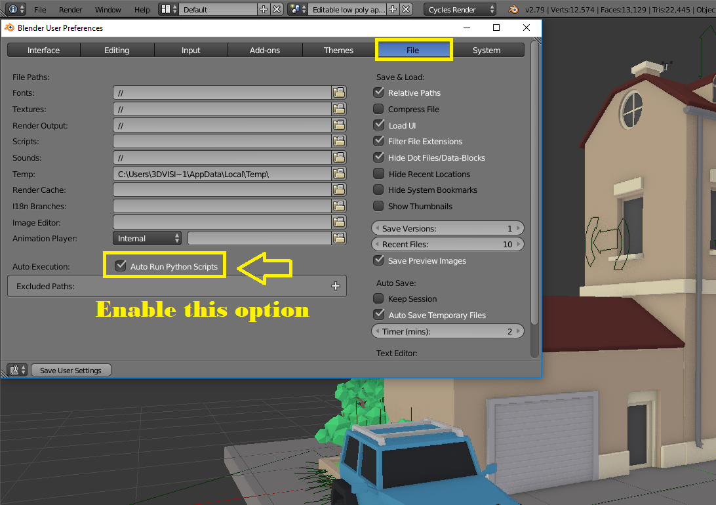Switch to Input tab

tap(191, 50)
